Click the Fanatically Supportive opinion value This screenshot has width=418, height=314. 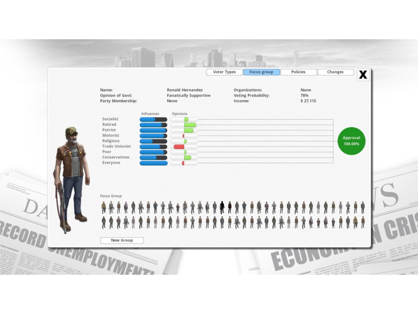tap(189, 96)
